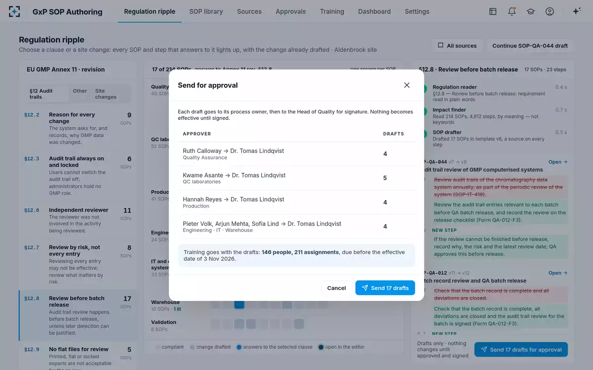593x370 pixels.
Task: Select clause §12.6 Independent reviewer
Action: (78, 220)
